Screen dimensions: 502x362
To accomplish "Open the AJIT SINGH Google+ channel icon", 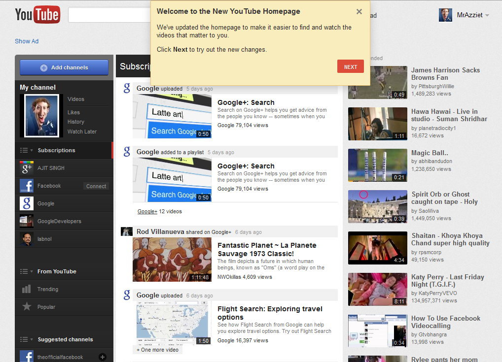I will 26,168.
